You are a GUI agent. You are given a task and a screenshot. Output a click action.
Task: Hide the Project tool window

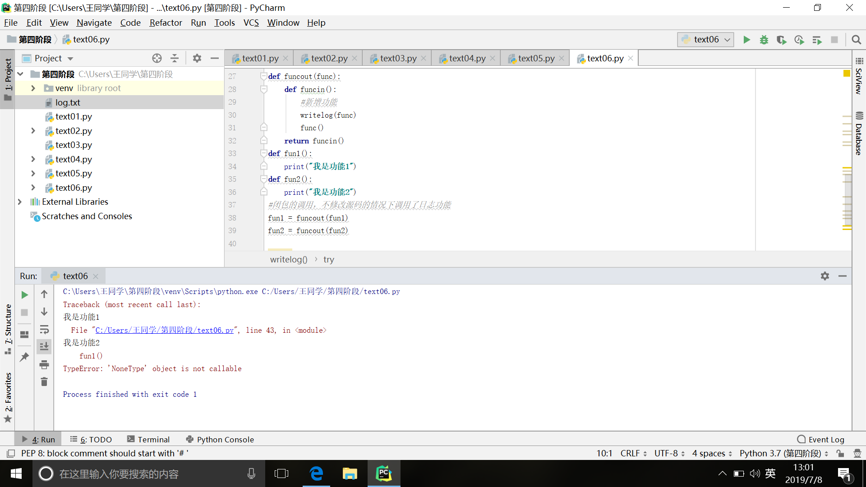(x=215, y=58)
